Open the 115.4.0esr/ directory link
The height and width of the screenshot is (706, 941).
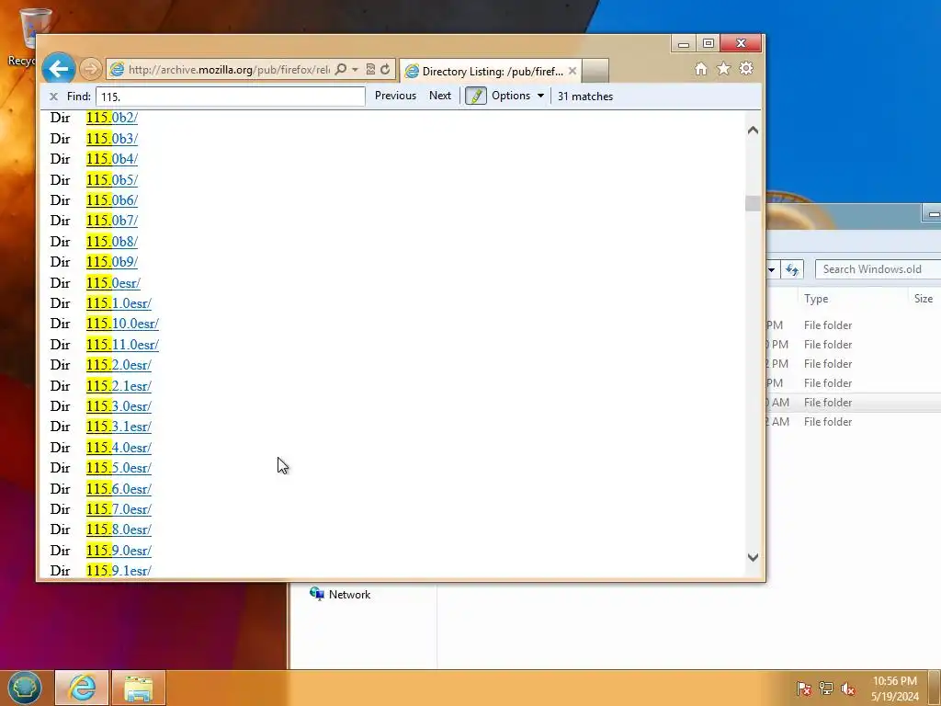coord(119,448)
